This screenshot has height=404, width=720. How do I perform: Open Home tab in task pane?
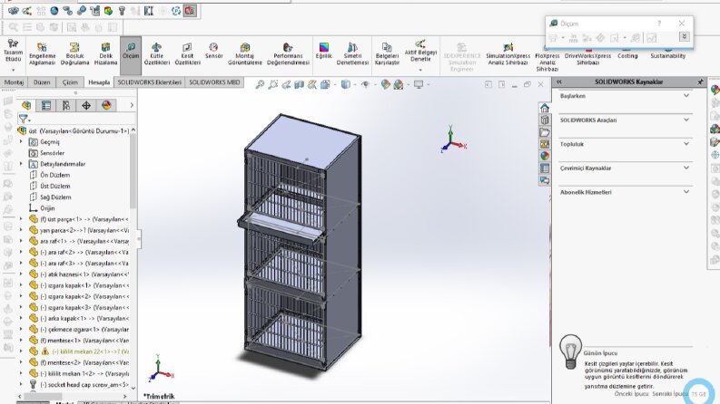tap(545, 108)
